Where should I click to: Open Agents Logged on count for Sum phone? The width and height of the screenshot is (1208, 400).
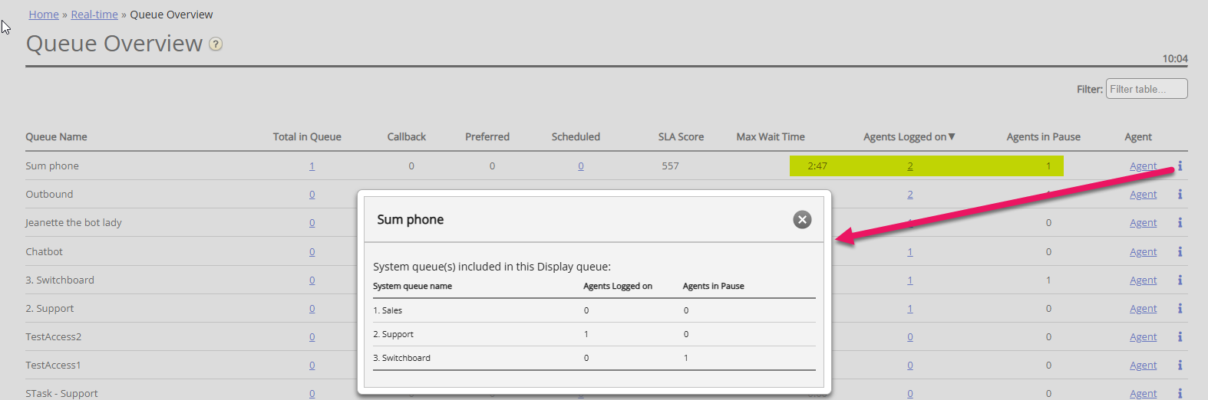[x=910, y=166]
